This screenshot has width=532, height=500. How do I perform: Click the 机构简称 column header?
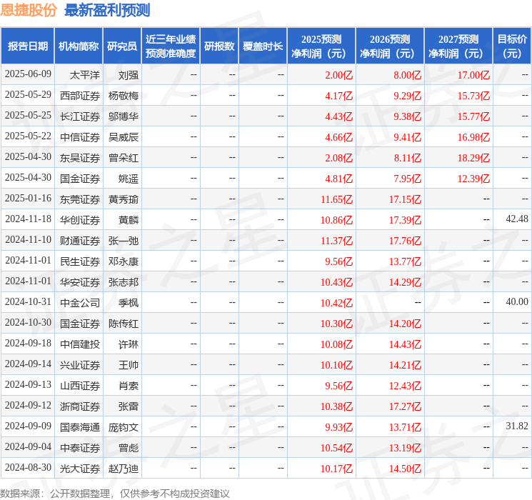pyautogui.click(x=79, y=46)
